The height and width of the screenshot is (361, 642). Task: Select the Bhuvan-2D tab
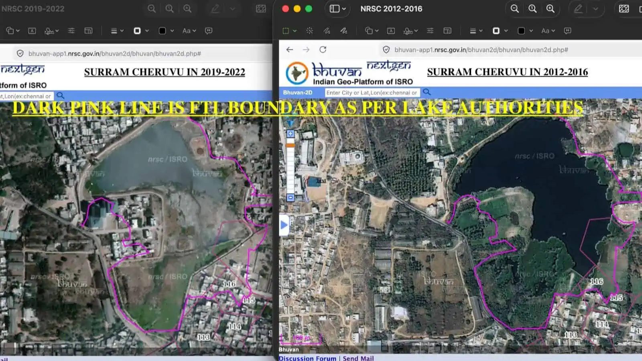297,93
